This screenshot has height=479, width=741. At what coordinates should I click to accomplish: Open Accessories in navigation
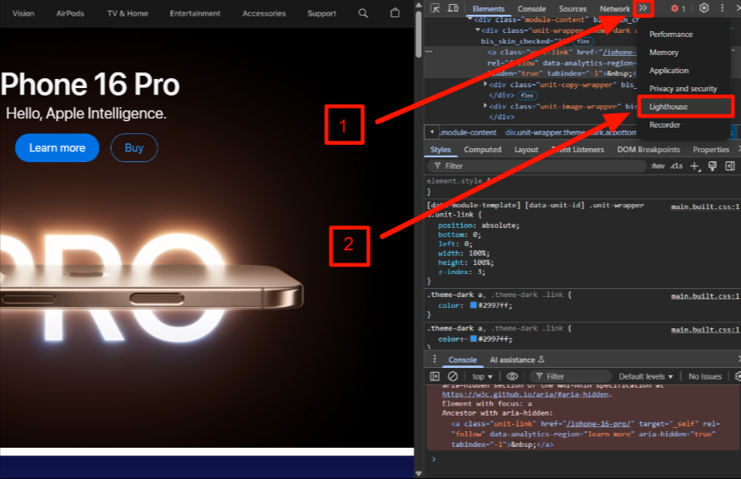[x=264, y=13]
